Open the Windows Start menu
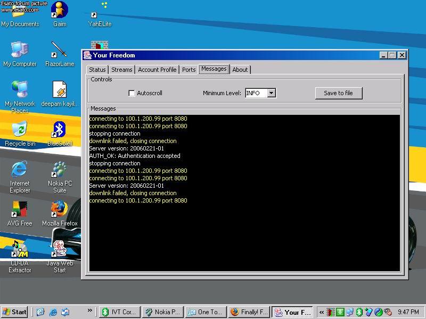Screen dimensions: 426x319 pos(14,312)
